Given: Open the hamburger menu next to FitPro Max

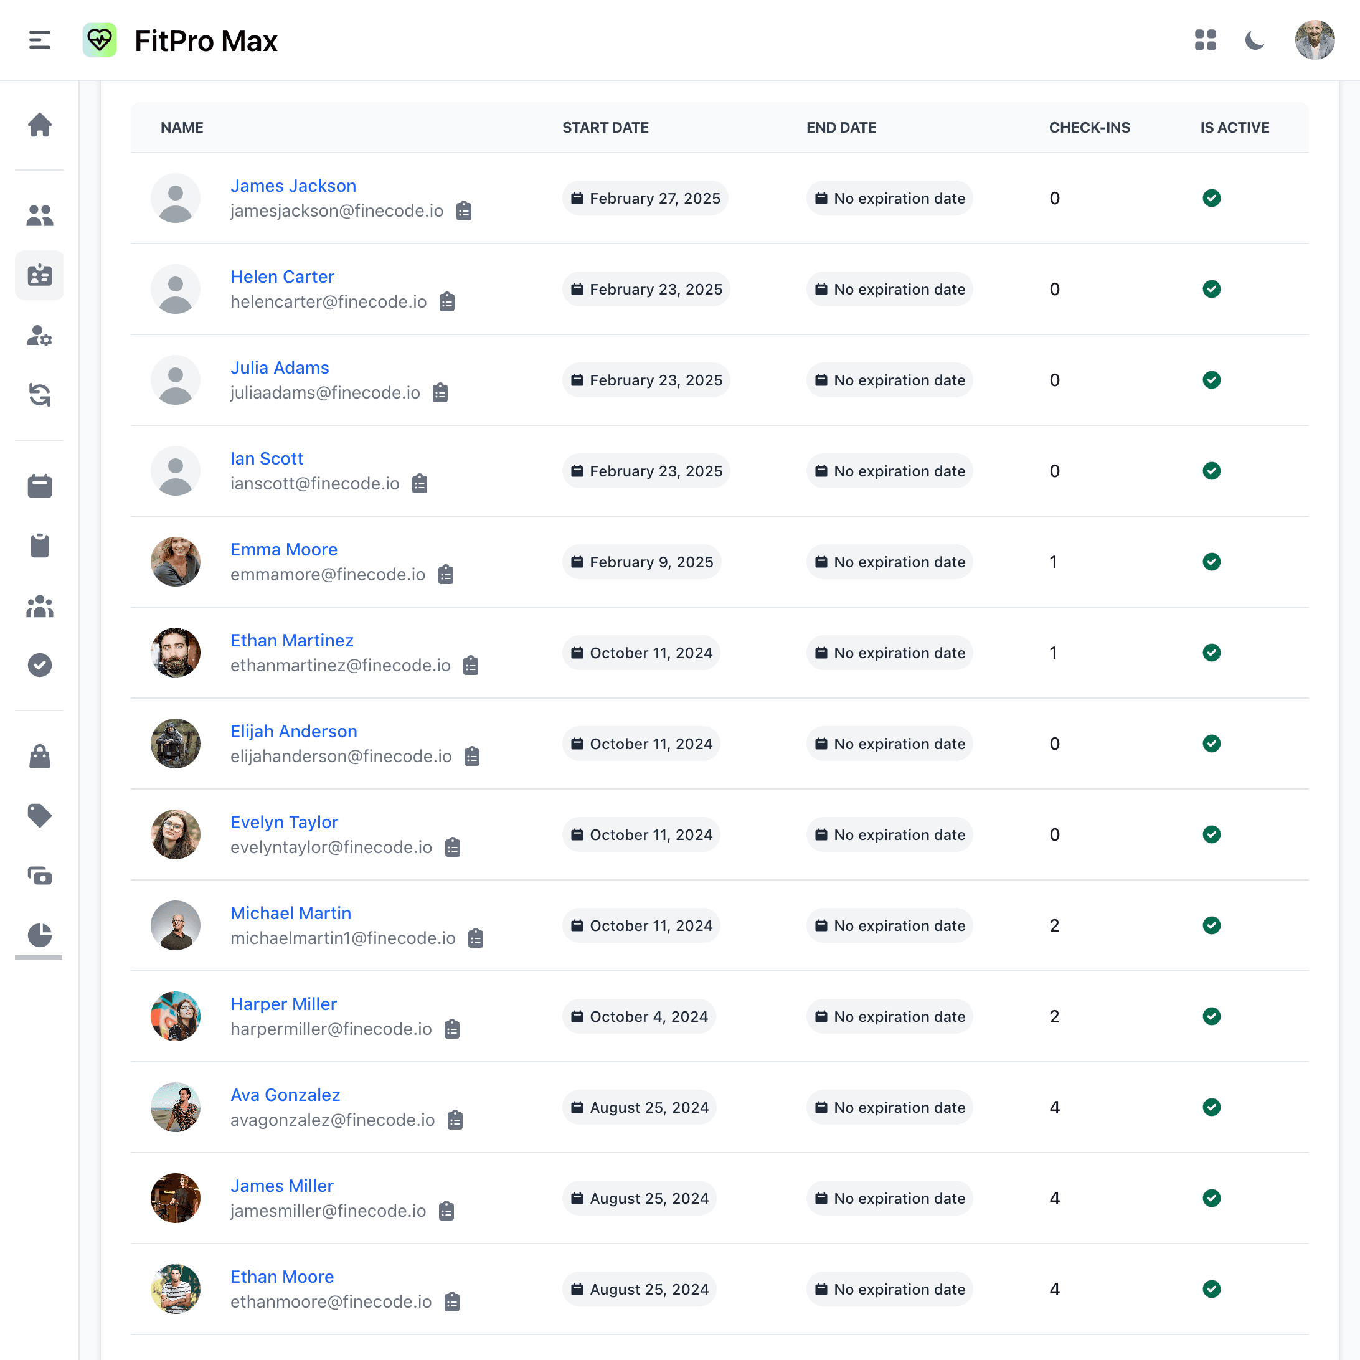Looking at the screenshot, I should pos(39,40).
